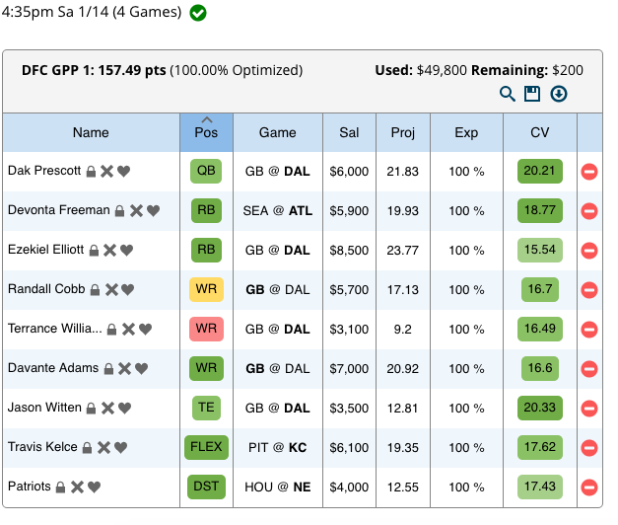618x525 pixels.
Task: Click the DFC GPP 1: 157.49 pts title
Action: (x=94, y=70)
